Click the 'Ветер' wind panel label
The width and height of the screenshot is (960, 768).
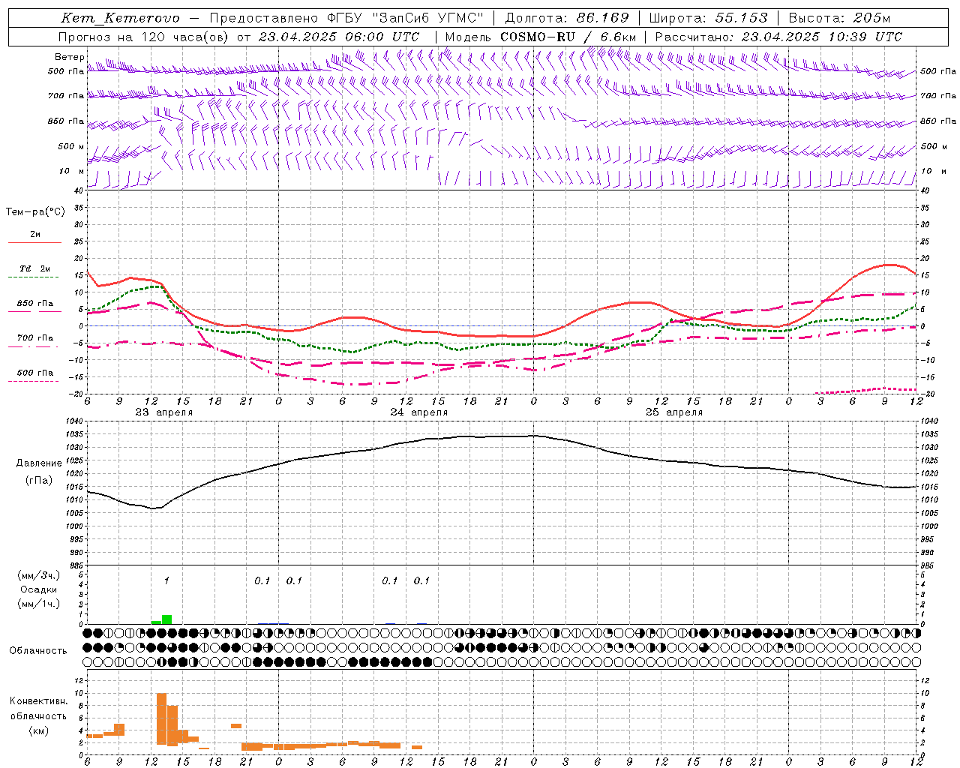pyautogui.click(x=70, y=57)
